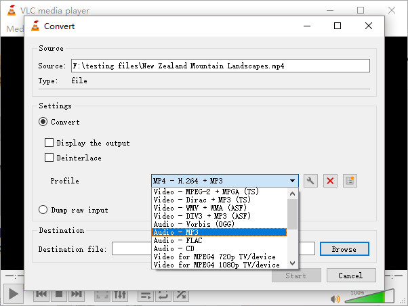408x306 pixels.
Task: Choose Video - Dirac + MP3 (TS) profile
Action: (x=219, y=200)
